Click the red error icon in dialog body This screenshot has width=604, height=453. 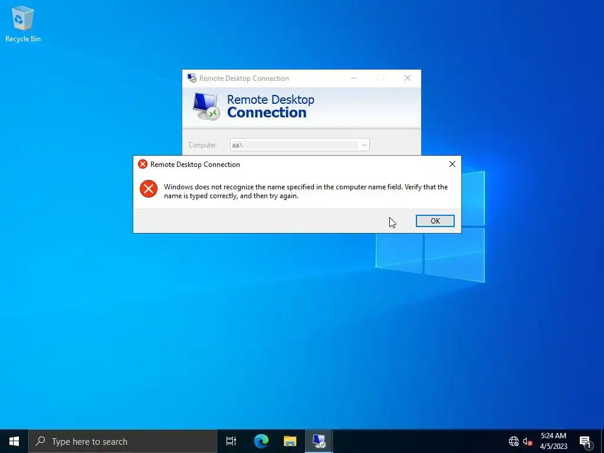149,189
